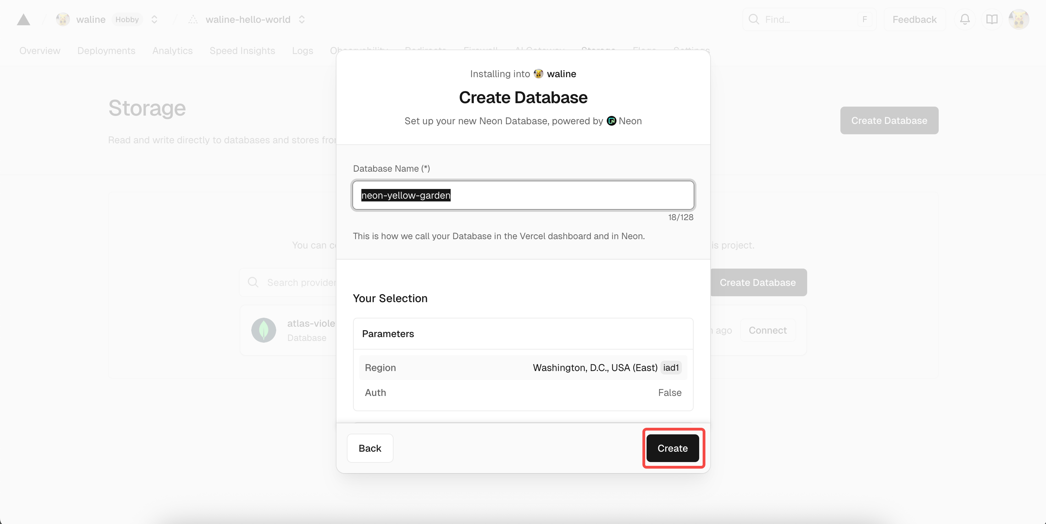Switch to the Deployments tab
The image size is (1046, 524).
point(106,51)
